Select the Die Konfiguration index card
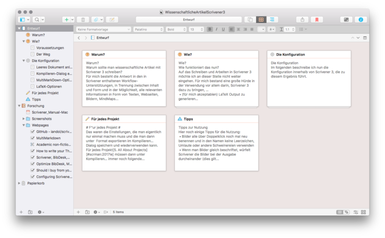 308,78
